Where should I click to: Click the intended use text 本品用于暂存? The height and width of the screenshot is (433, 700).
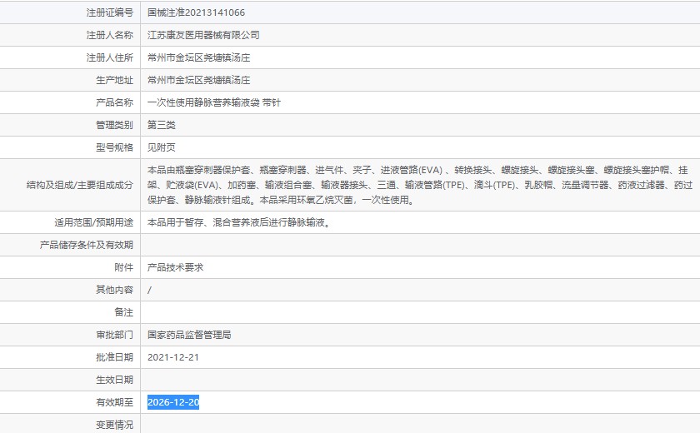tap(237, 222)
